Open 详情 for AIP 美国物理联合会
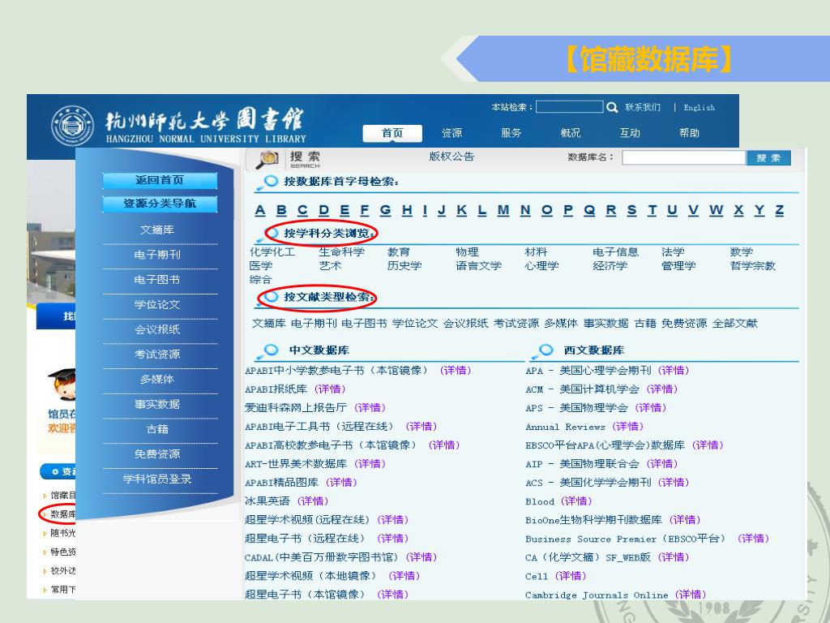This screenshot has width=830, height=623. click(662, 464)
